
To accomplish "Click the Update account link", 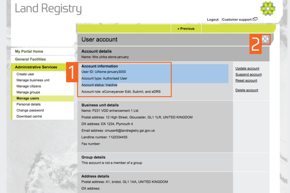I will point(247,68).
